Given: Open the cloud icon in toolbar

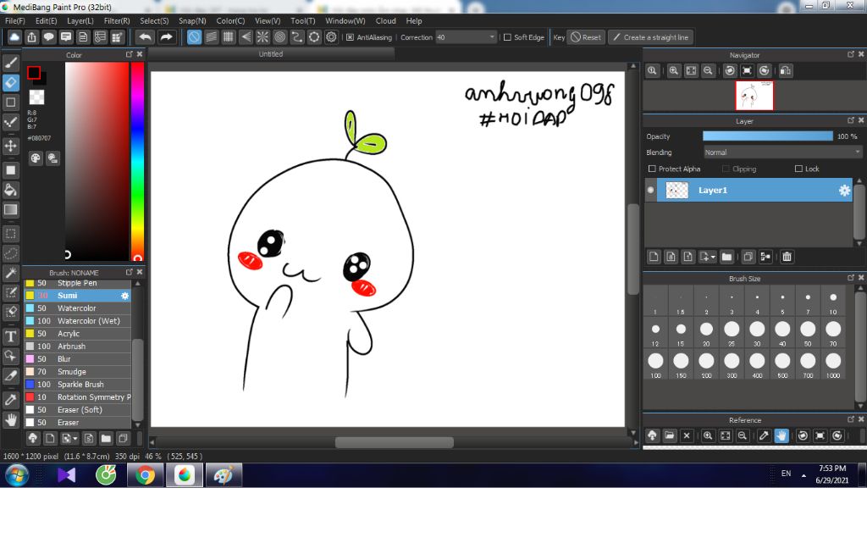Looking at the screenshot, I should click(x=14, y=37).
